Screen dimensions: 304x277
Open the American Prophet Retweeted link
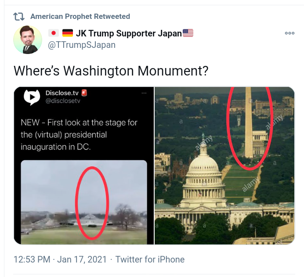pyautogui.click(x=80, y=17)
